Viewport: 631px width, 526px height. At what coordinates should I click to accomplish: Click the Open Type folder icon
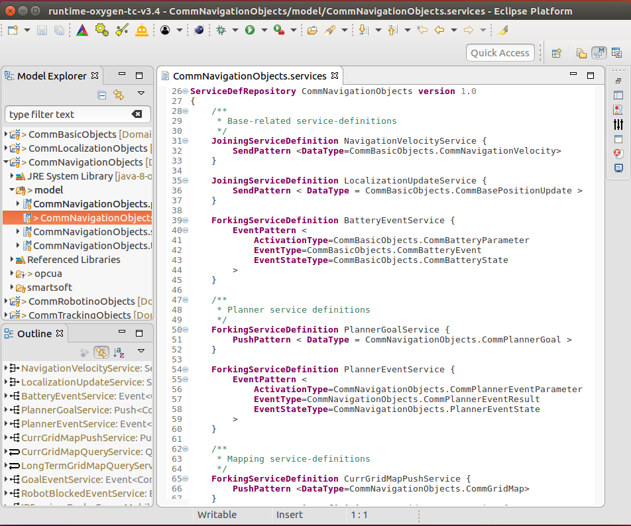pyautogui.click(x=312, y=30)
